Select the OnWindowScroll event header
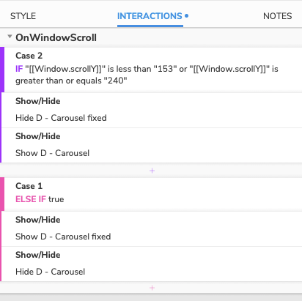This screenshot has width=302, height=301. pyautogui.click(x=56, y=37)
